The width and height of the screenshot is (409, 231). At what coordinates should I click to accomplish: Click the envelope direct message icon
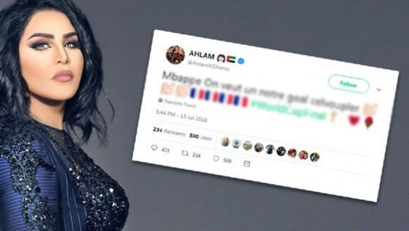[247, 163]
